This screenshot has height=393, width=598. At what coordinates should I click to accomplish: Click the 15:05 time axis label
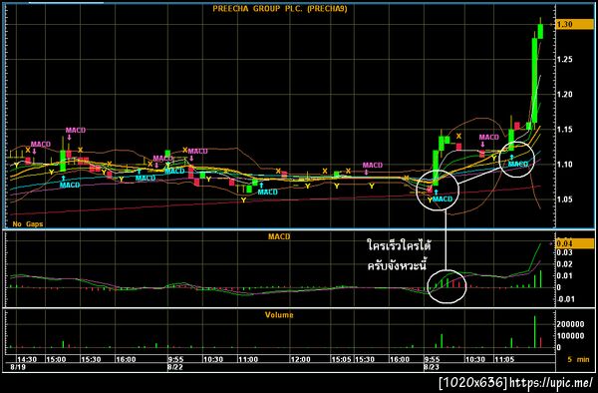[x=341, y=359]
